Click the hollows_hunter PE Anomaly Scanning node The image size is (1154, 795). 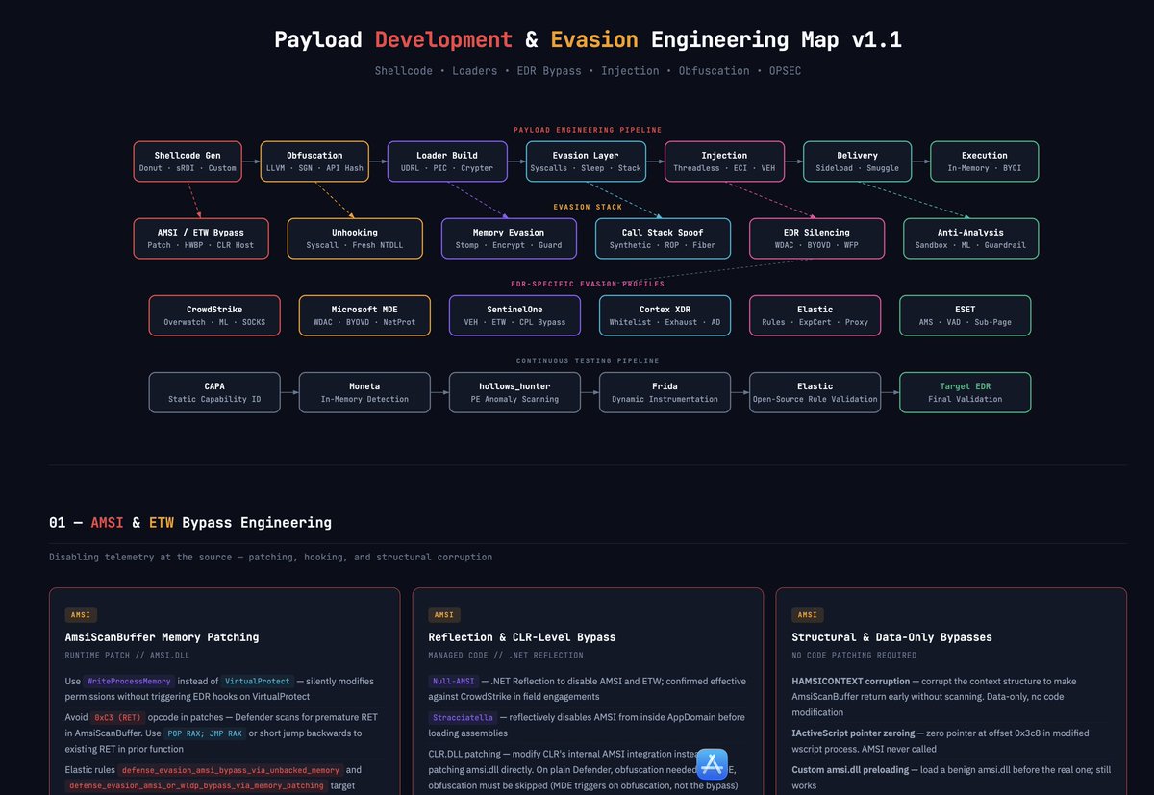click(x=514, y=392)
